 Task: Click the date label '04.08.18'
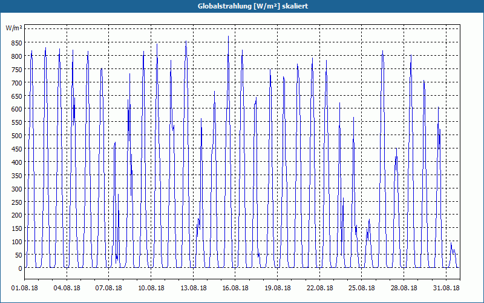tap(67, 288)
